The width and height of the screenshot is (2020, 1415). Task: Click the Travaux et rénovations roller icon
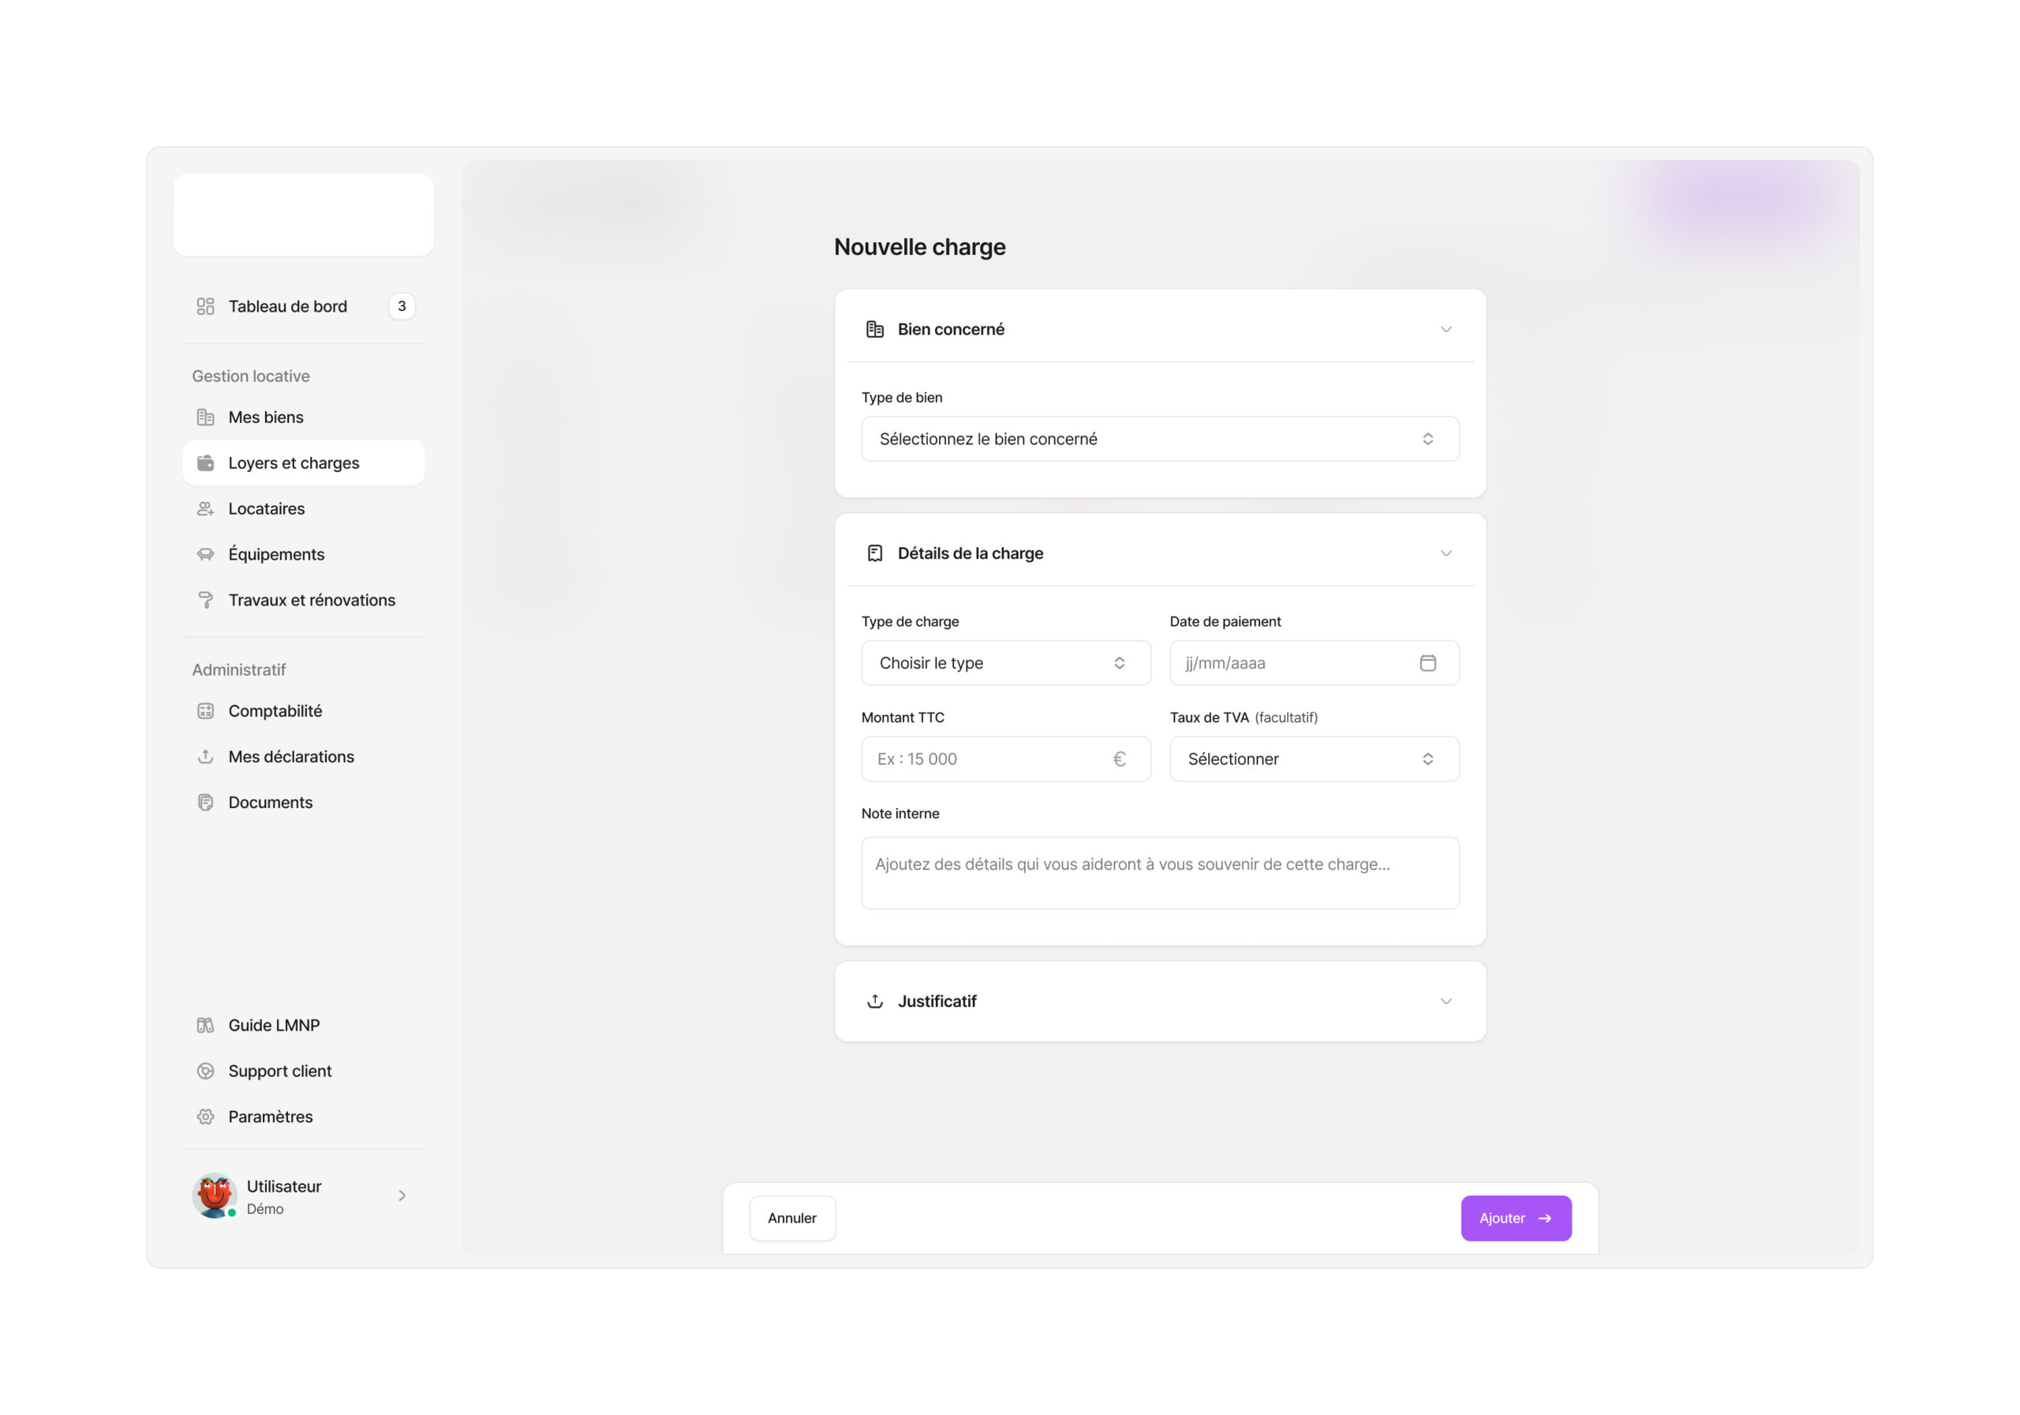click(x=205, y=600)
